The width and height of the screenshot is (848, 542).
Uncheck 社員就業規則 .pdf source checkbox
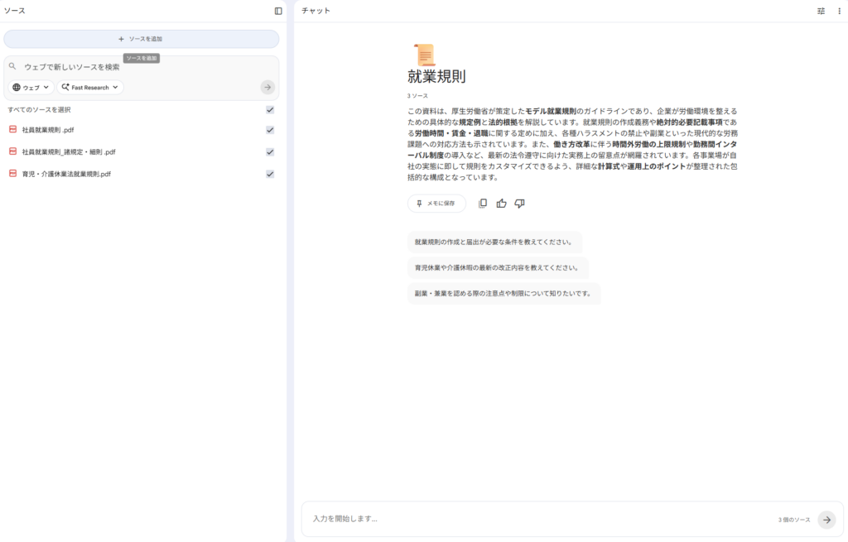pyautogui.click(x=270, y=130)
